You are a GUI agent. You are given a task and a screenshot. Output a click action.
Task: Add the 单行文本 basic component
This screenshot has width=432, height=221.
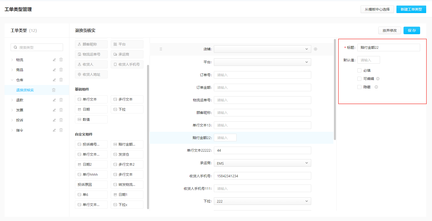pyautogui.click(x=91, y=99)
